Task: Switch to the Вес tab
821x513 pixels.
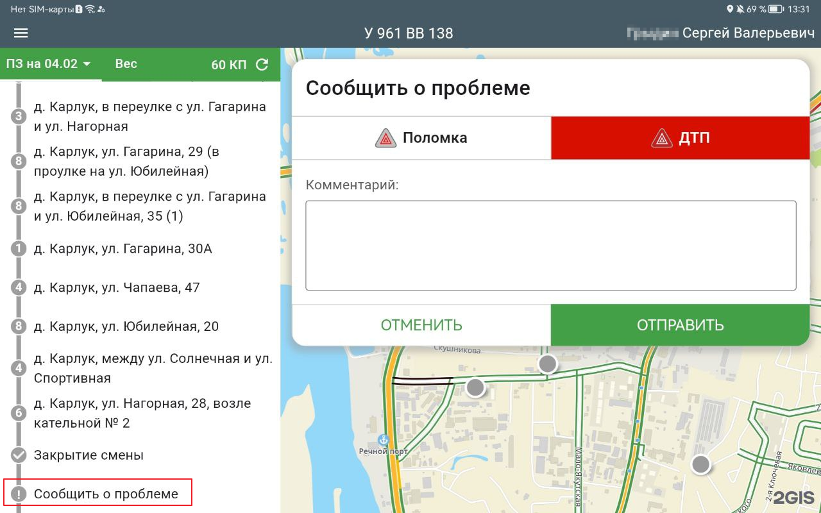Action: click(x=126, y=64)
